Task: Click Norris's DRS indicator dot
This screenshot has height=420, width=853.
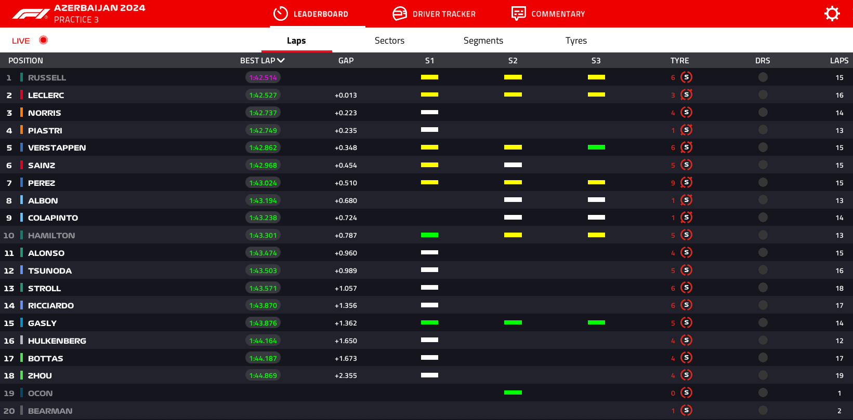Action: (x=763, y=113)
